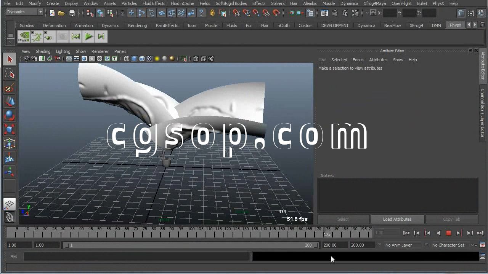Toggle snap to grids magnet icon
The width and height of the screenshot is (488, 274).
tap(236, 13)
